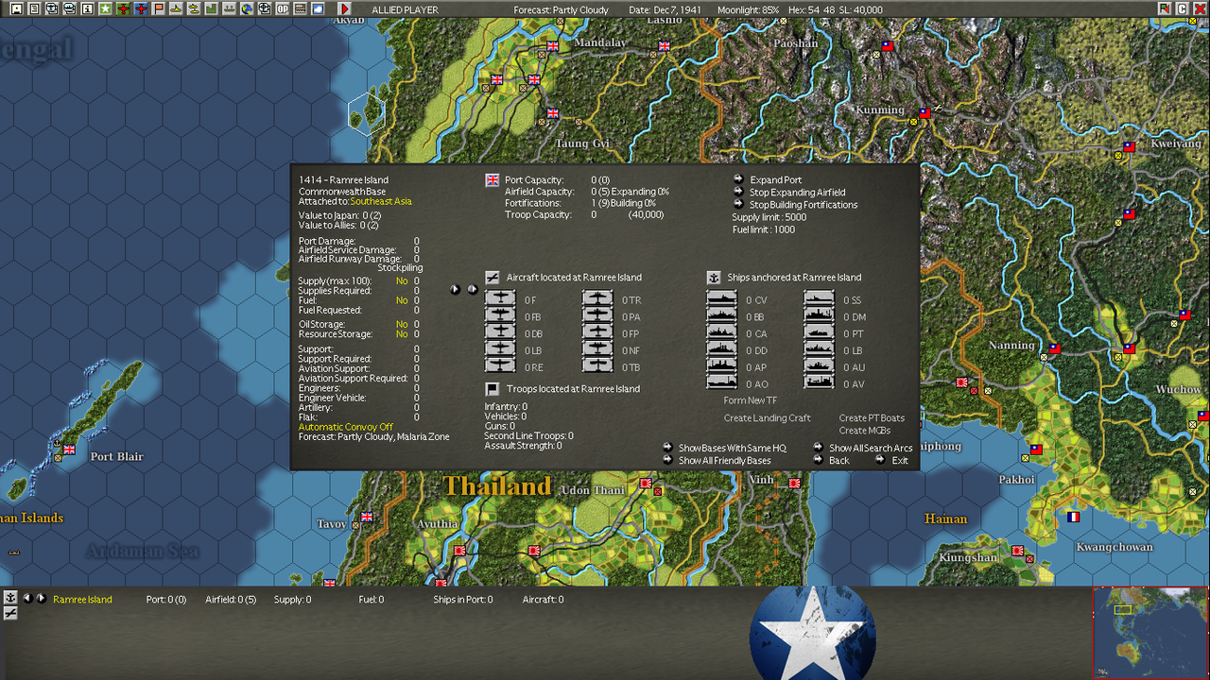Screen dimensions: 1210x680
Task: Toggle Expand Port option
Action: [x=775, y=179]
